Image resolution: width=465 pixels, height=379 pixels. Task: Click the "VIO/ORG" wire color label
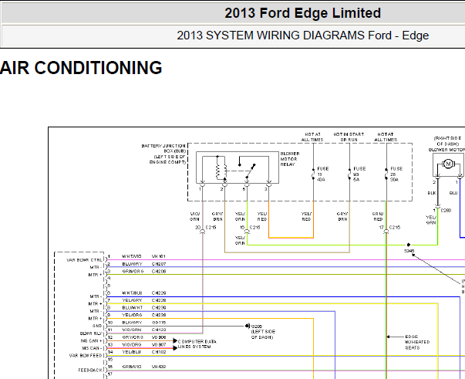pos(132,344)
